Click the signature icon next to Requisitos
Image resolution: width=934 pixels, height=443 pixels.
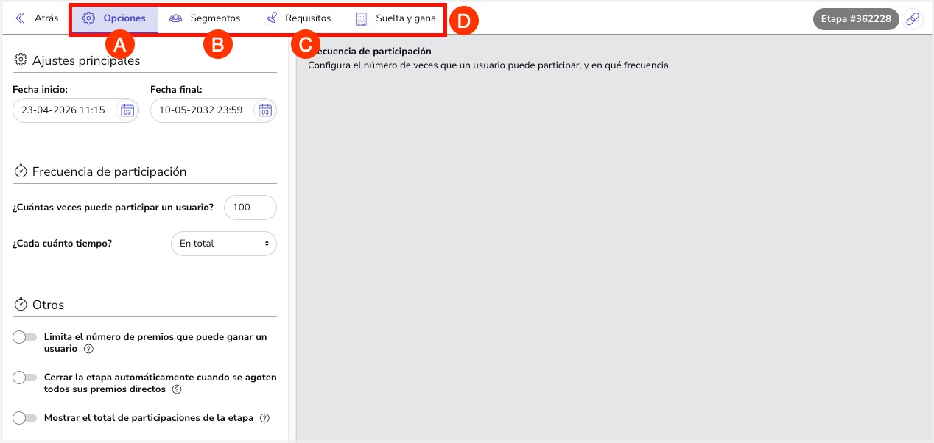tap(272, 18)
